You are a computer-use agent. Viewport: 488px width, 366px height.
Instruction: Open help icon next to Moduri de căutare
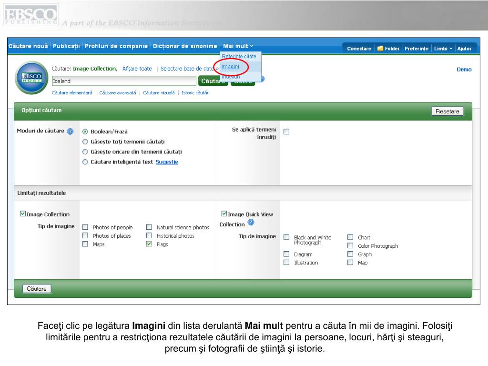click(70, 132)
